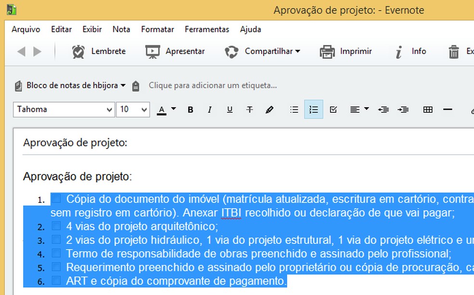Toggle the numbered list formatting
The width and height of the screenshot is (474, 295).
314,109
